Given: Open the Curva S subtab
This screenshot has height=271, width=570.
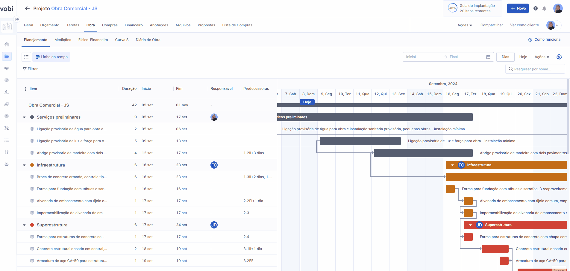Looking at the screenshot, I should point(122,40).
